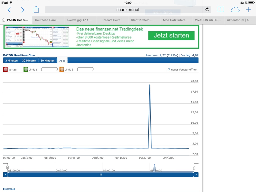
Task: Toggle the green Limit 1 checkbox
Action: tap(26, 69)
